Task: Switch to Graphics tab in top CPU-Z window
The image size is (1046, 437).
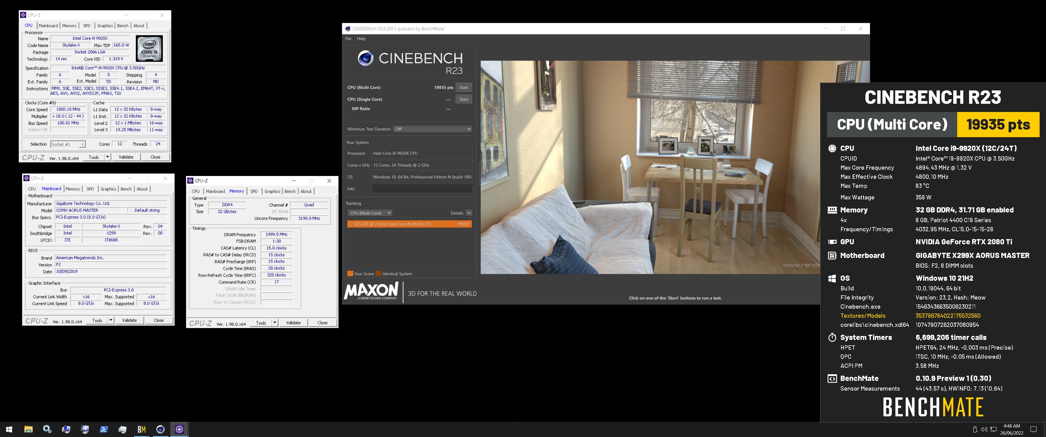Action: click(105, 26)
